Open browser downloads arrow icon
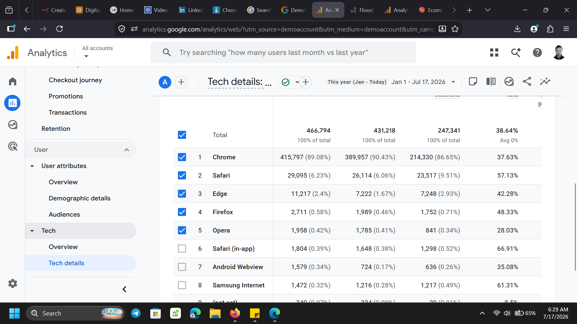Image resolution: width=577 pixels, height=324 pixels. tap(517, 29)
